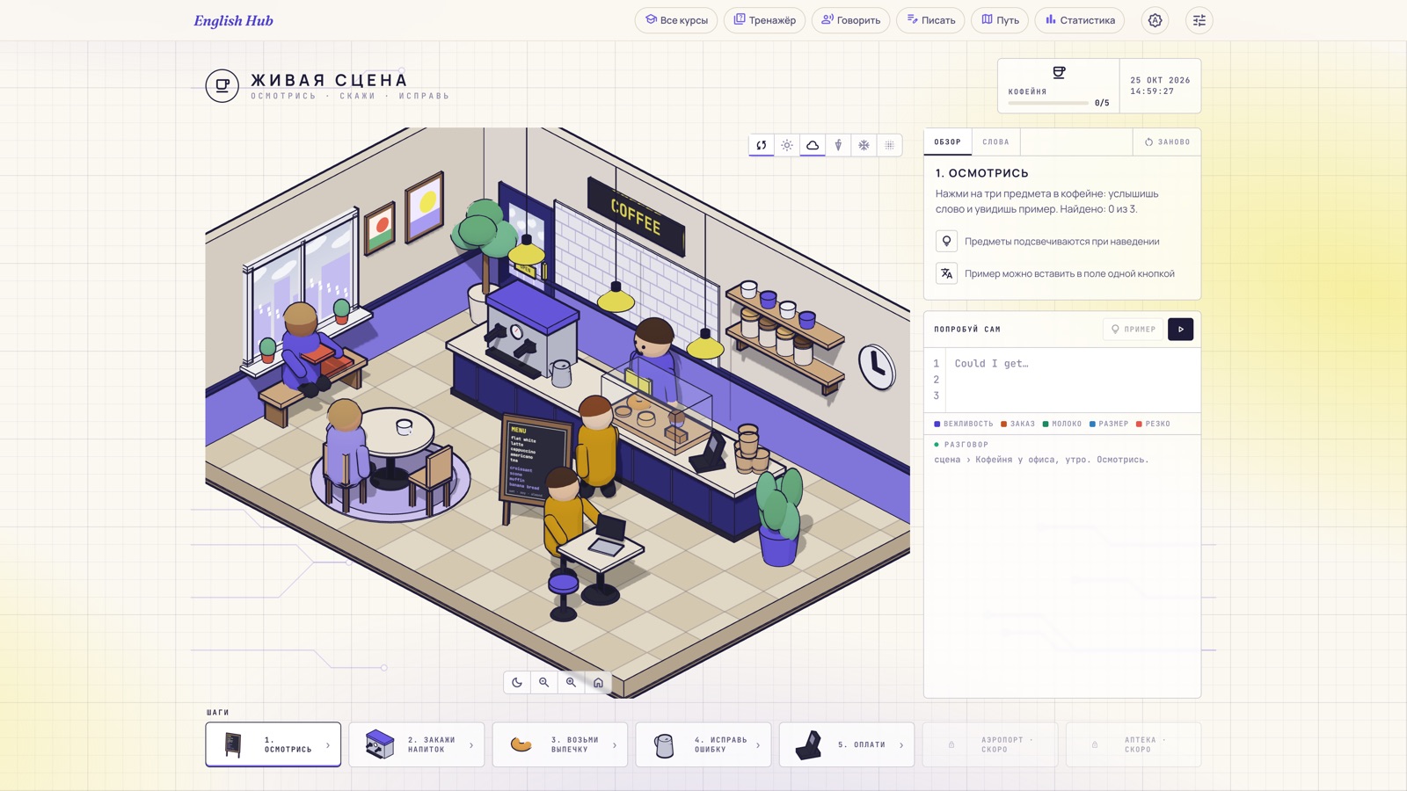This screenshot has height=791, width=1407.
Task: Switch scene weather to sunny
Action: coord(787,145)
